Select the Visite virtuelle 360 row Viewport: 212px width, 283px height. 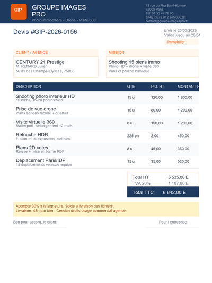[106, 124]
